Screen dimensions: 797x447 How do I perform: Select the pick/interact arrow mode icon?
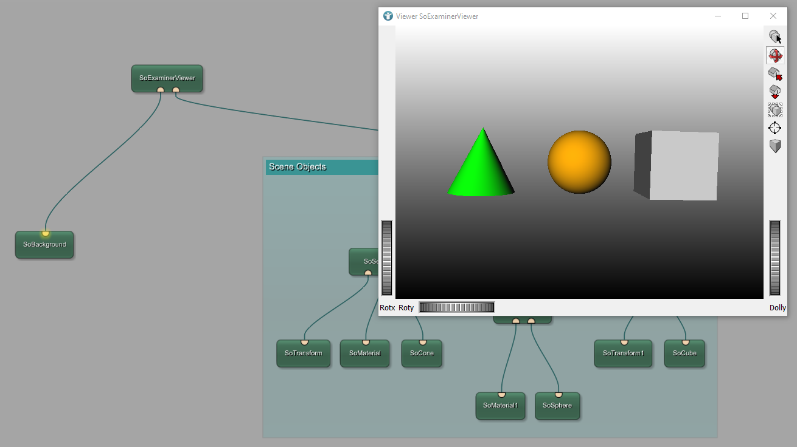(x=774, y=37)
